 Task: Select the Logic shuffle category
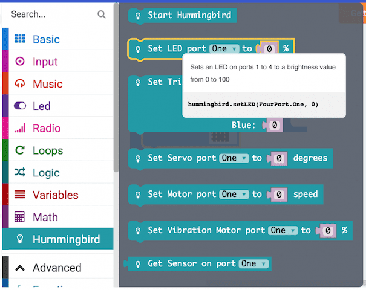pos(46,173)
